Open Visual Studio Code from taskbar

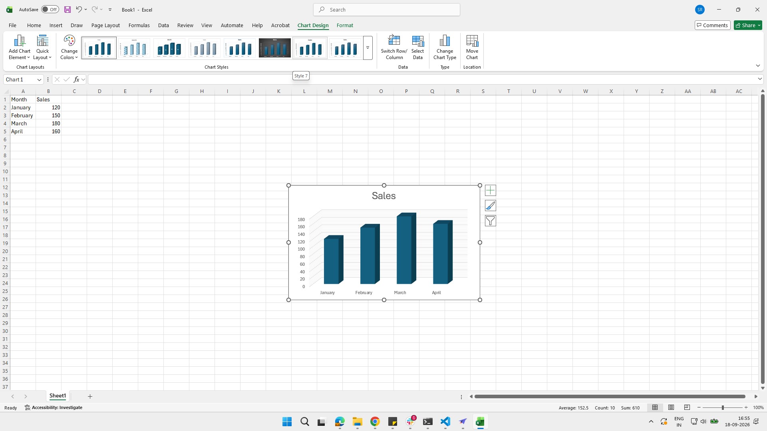click(445, 421)
